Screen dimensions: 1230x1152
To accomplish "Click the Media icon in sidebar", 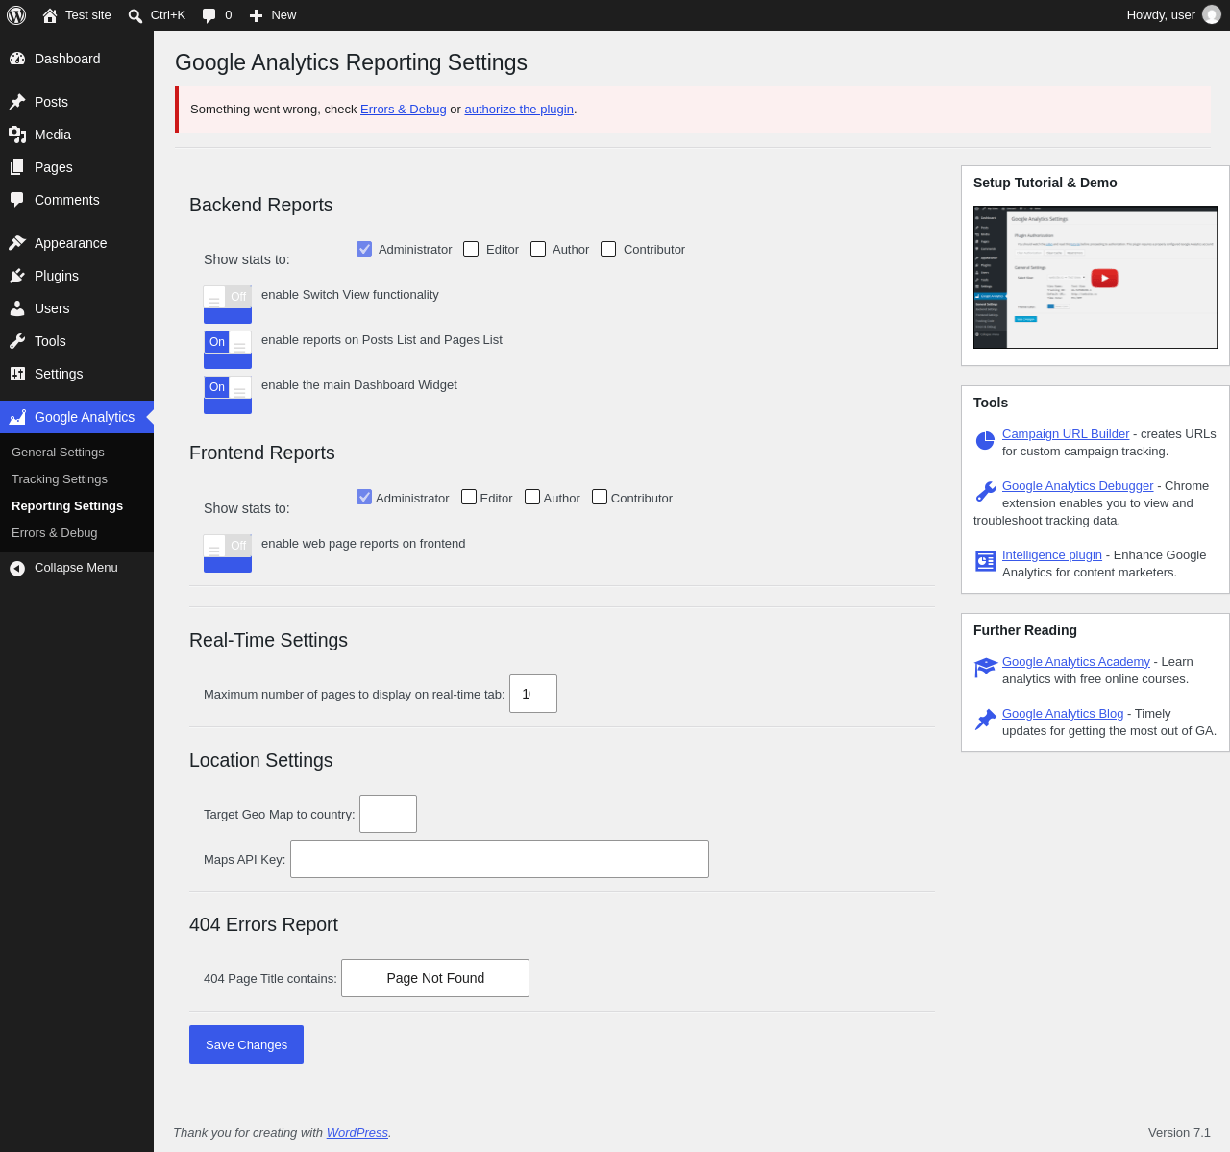I will (x=17, y=135).
